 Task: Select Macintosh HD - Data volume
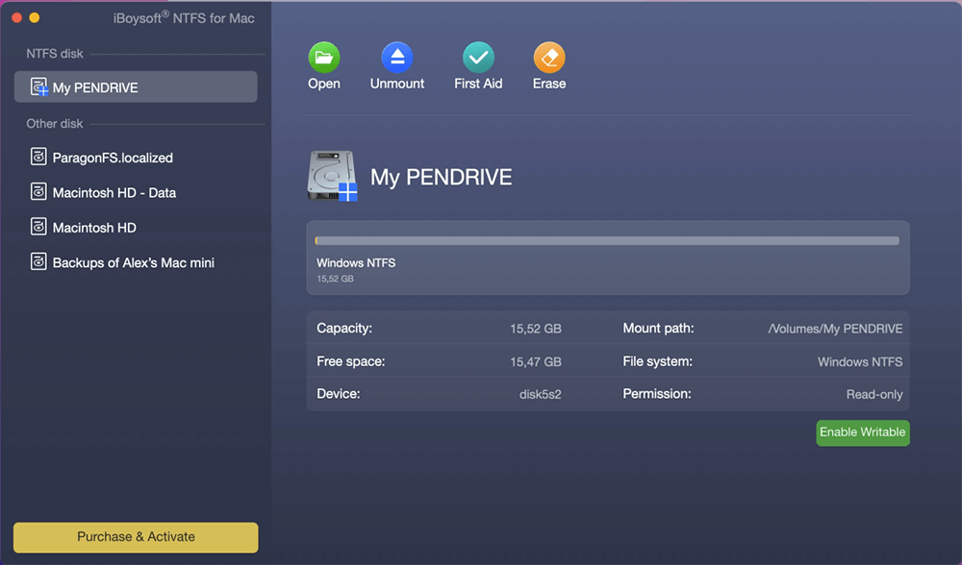click(x=114, y=192)
